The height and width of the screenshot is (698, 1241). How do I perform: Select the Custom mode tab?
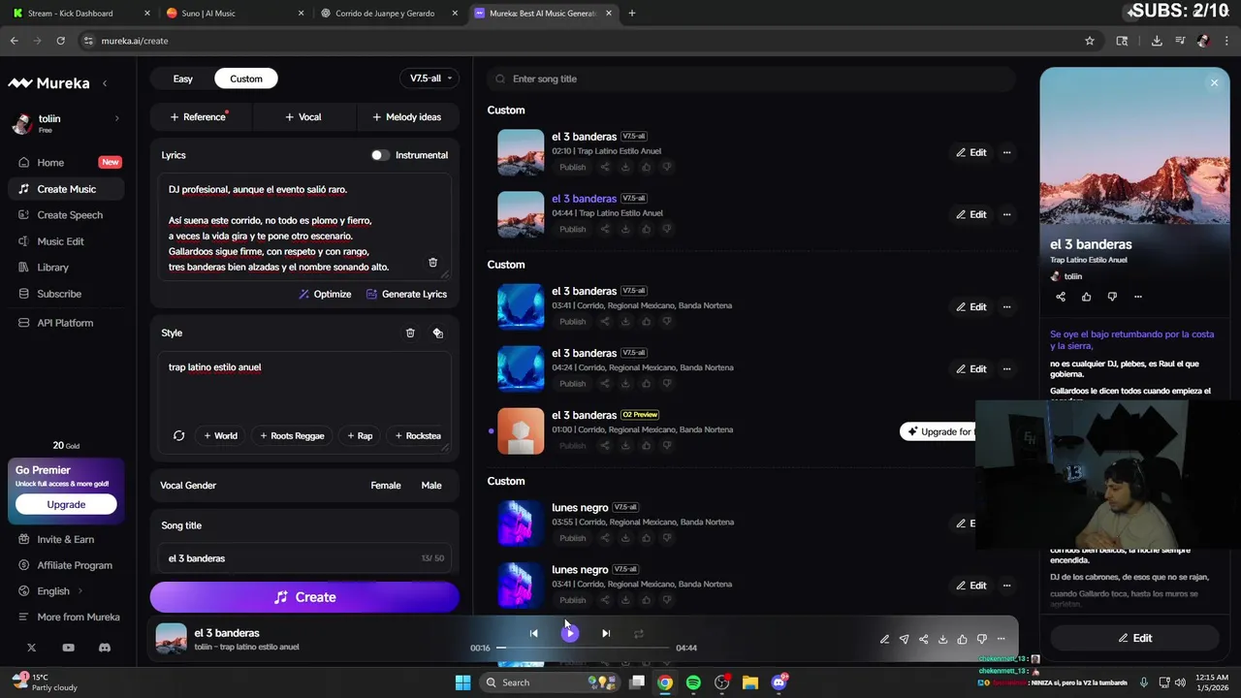click(246, 79)
